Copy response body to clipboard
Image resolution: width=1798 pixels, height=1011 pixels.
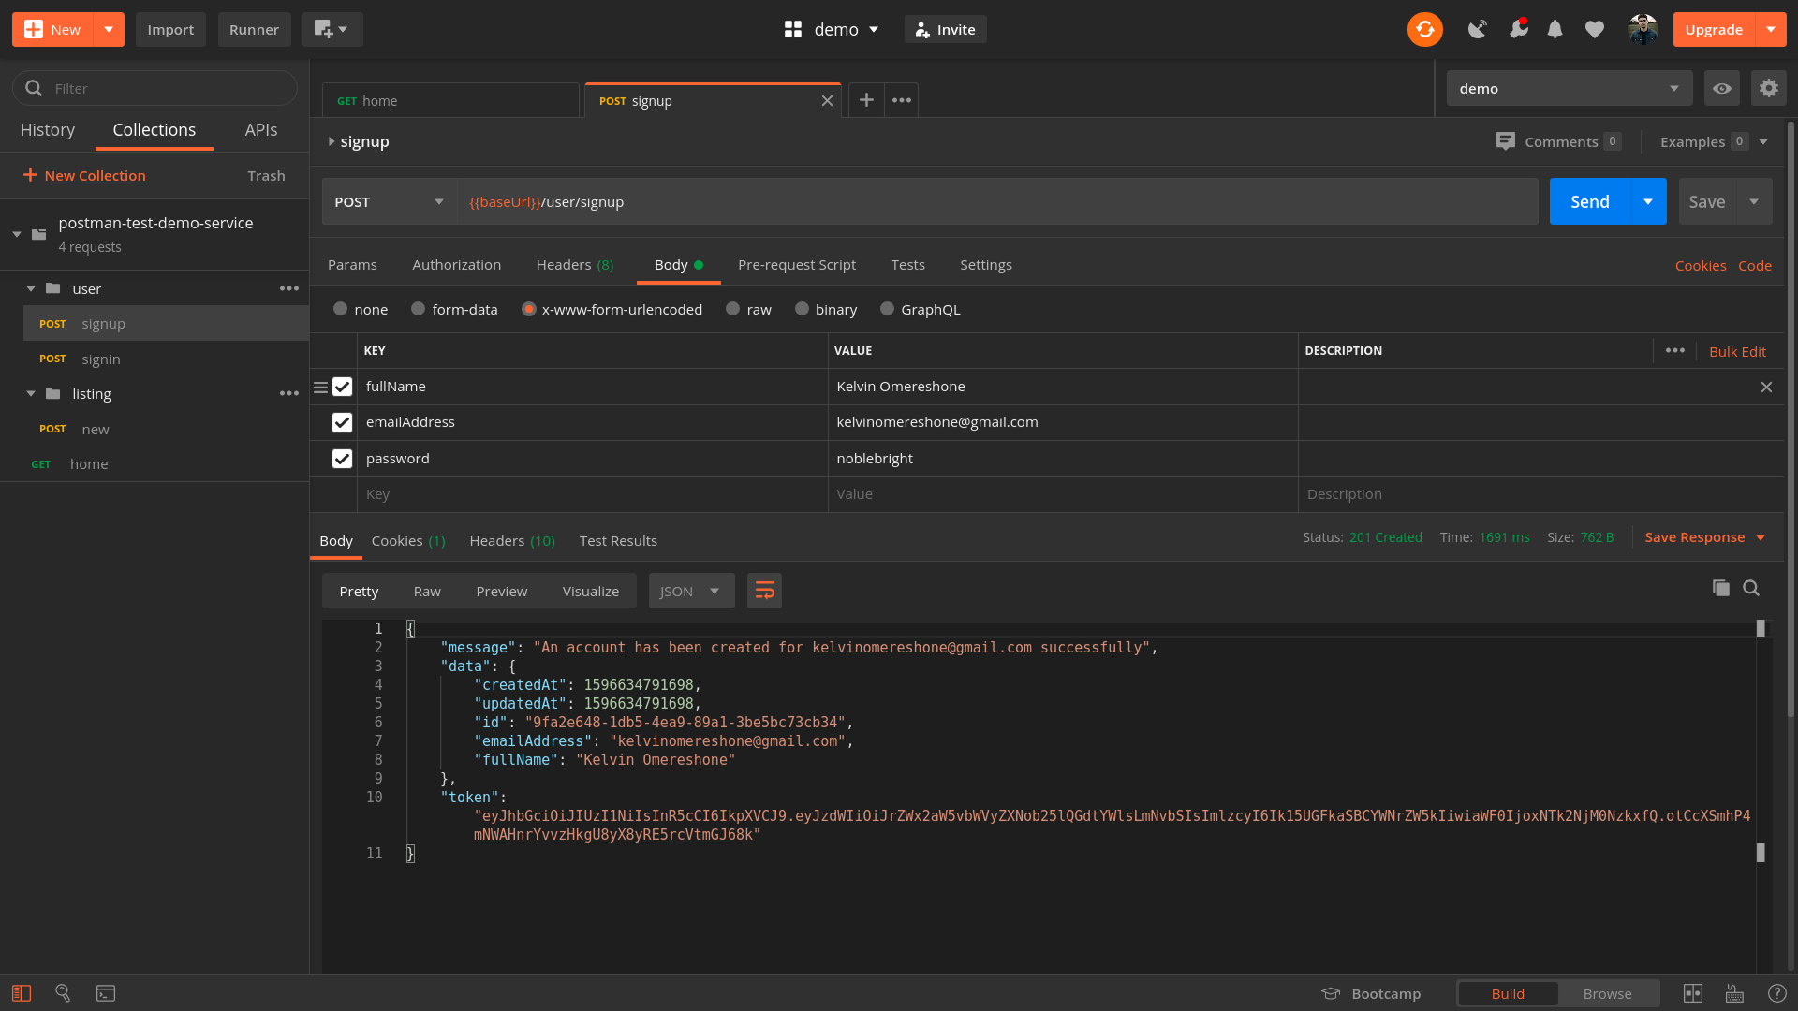click(x=1720, y=588)
